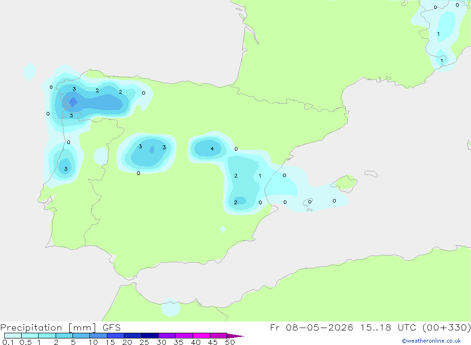The width and height of the screenshot is (471, 345).
Task: Click the 35–40 mm violet legend swatch
Action: (184, 336)
